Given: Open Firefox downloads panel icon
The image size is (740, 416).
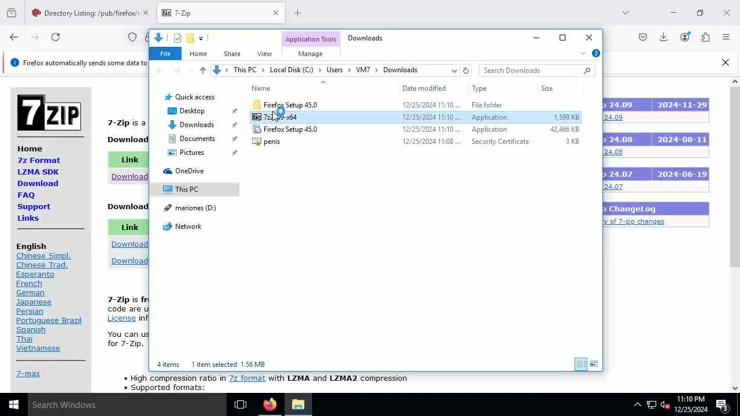Looking at the screenshot, I should 664,37.
